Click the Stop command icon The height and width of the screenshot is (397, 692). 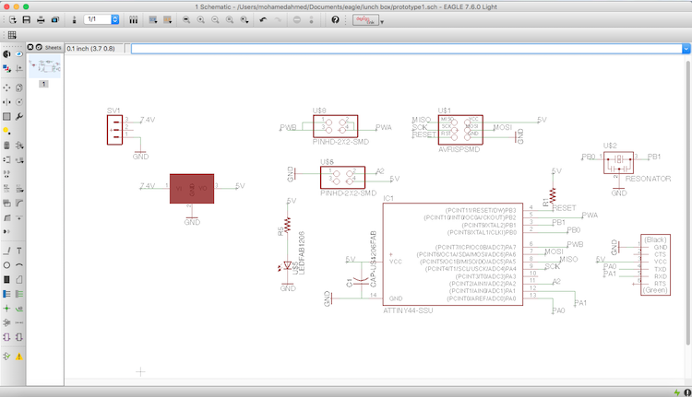[x=297, y=20]
